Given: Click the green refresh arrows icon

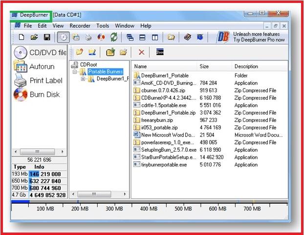Looking at the screenshot, I should coord(114,37).
